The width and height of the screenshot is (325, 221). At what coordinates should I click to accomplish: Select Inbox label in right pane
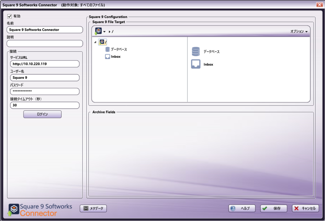pyautogui.click(x=208, y=65)
